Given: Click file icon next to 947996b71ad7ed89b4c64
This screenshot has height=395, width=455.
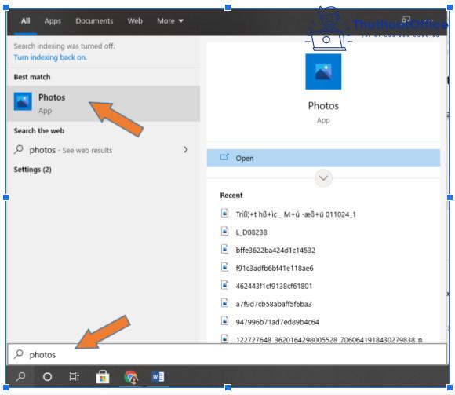Looking at the screenshot, I should pos(224,321).
